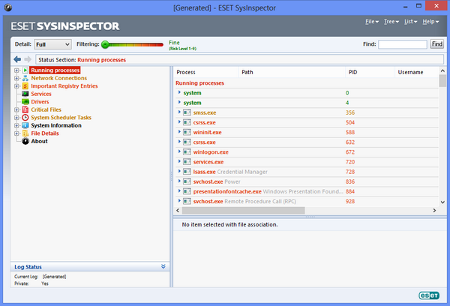Click the wininit.exe process icon
The image size is (450, 306).
[187, 132]
